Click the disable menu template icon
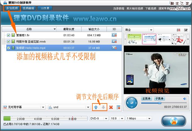This screenshot has height=131, width=192. pos(179,30)
